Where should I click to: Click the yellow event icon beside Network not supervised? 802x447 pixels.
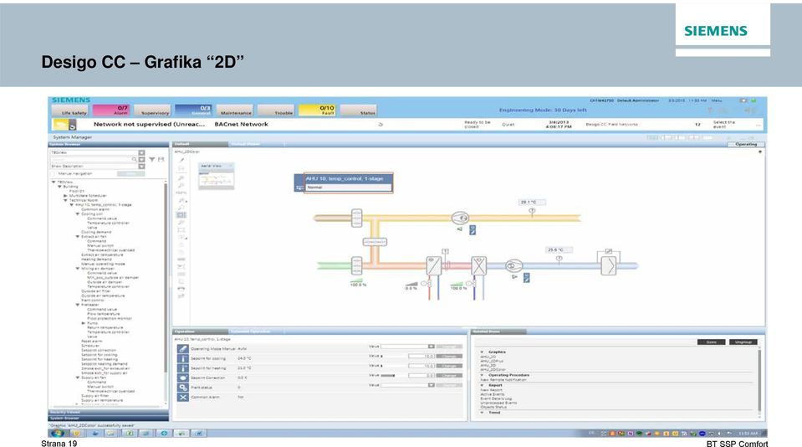[61, 125]
